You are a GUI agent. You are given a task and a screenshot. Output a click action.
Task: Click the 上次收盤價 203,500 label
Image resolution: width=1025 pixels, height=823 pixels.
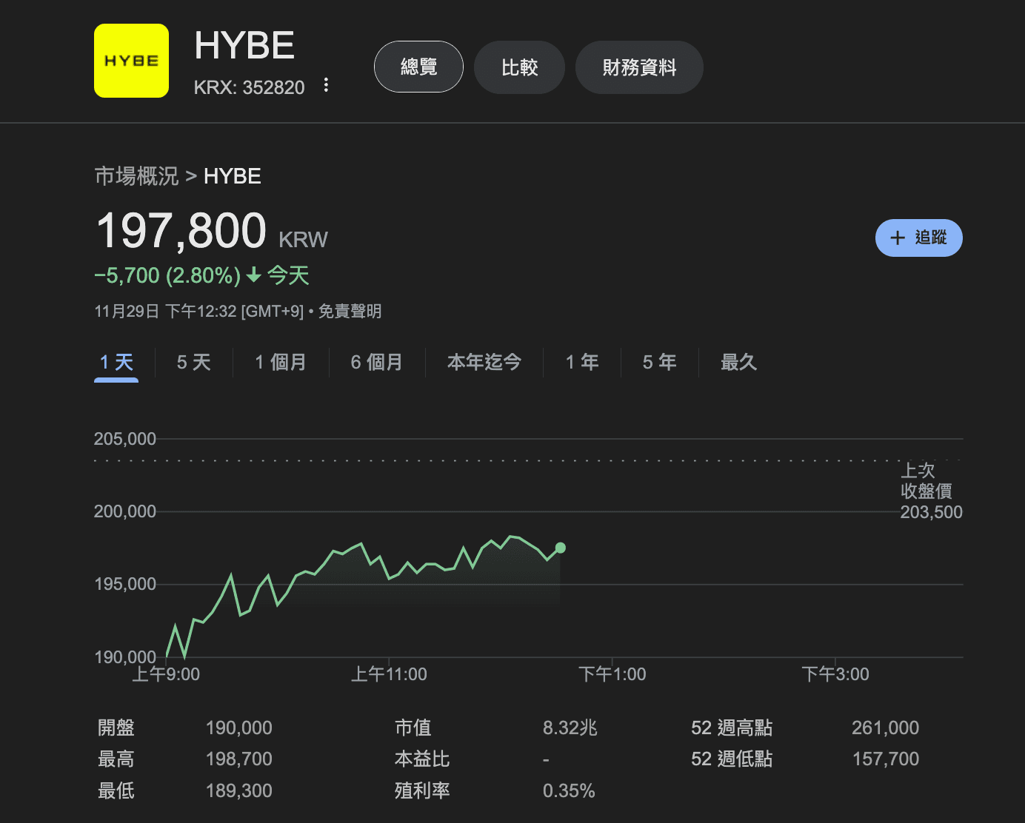pos(931,491)
